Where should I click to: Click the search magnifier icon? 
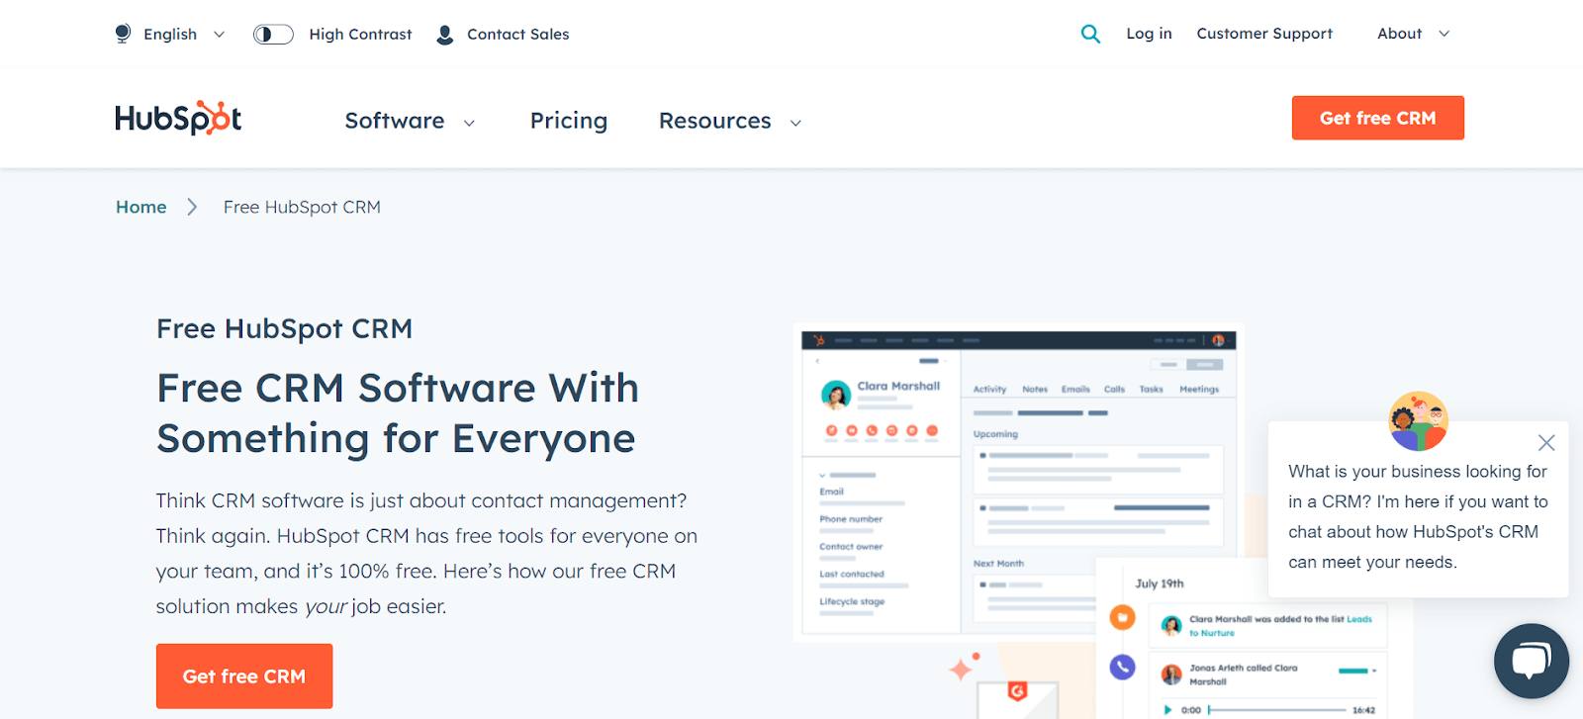pyautogui.click(x=1090, y=34)
